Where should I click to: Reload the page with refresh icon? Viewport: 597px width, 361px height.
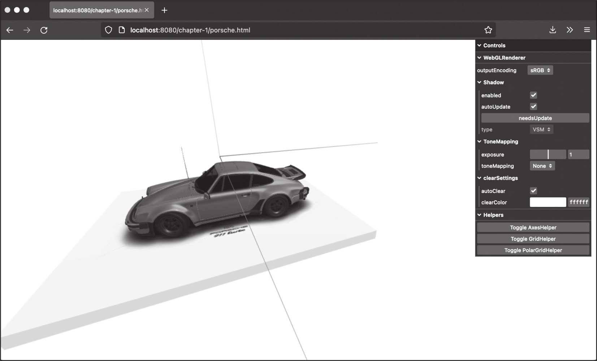coord(44,30)
